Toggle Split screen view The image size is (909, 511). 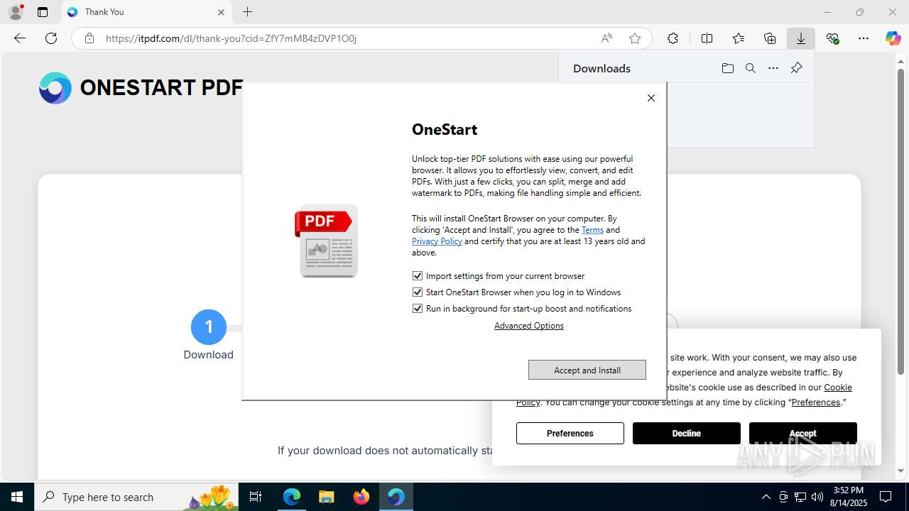tap(707, 38)
